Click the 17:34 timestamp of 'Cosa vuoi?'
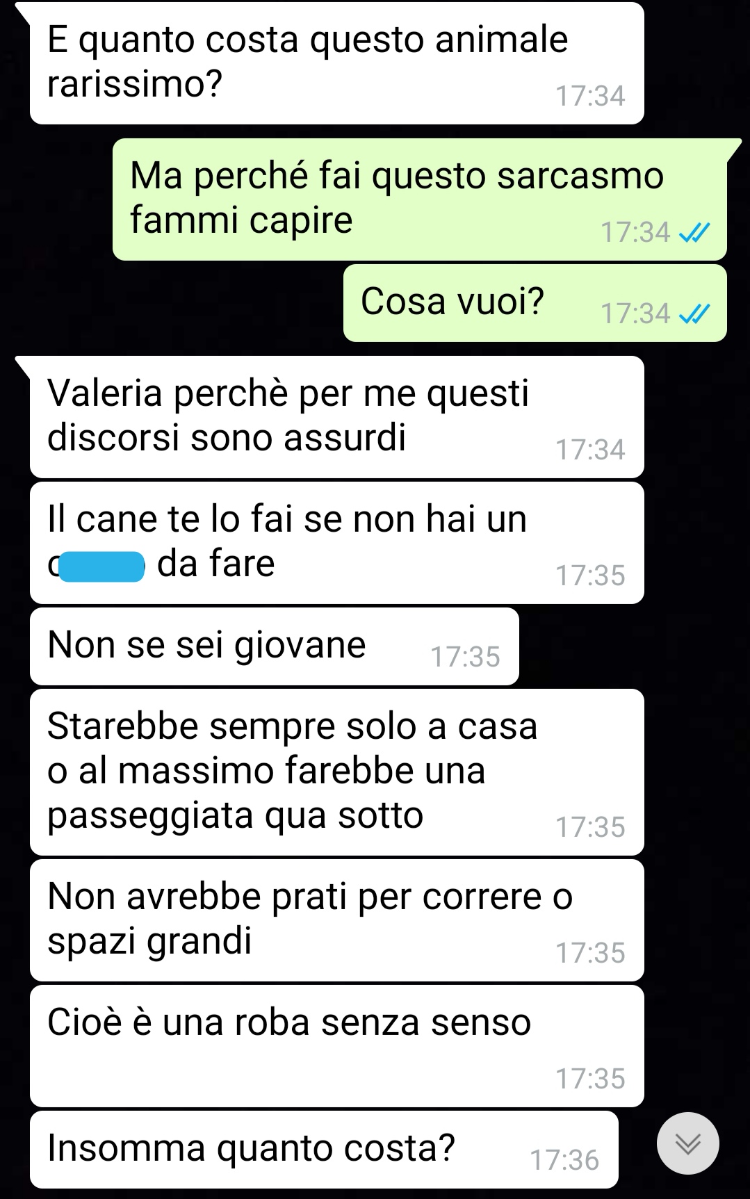The width and height of the screenshot is (750, 1199). pyautogui.click(x=635, y=313)
